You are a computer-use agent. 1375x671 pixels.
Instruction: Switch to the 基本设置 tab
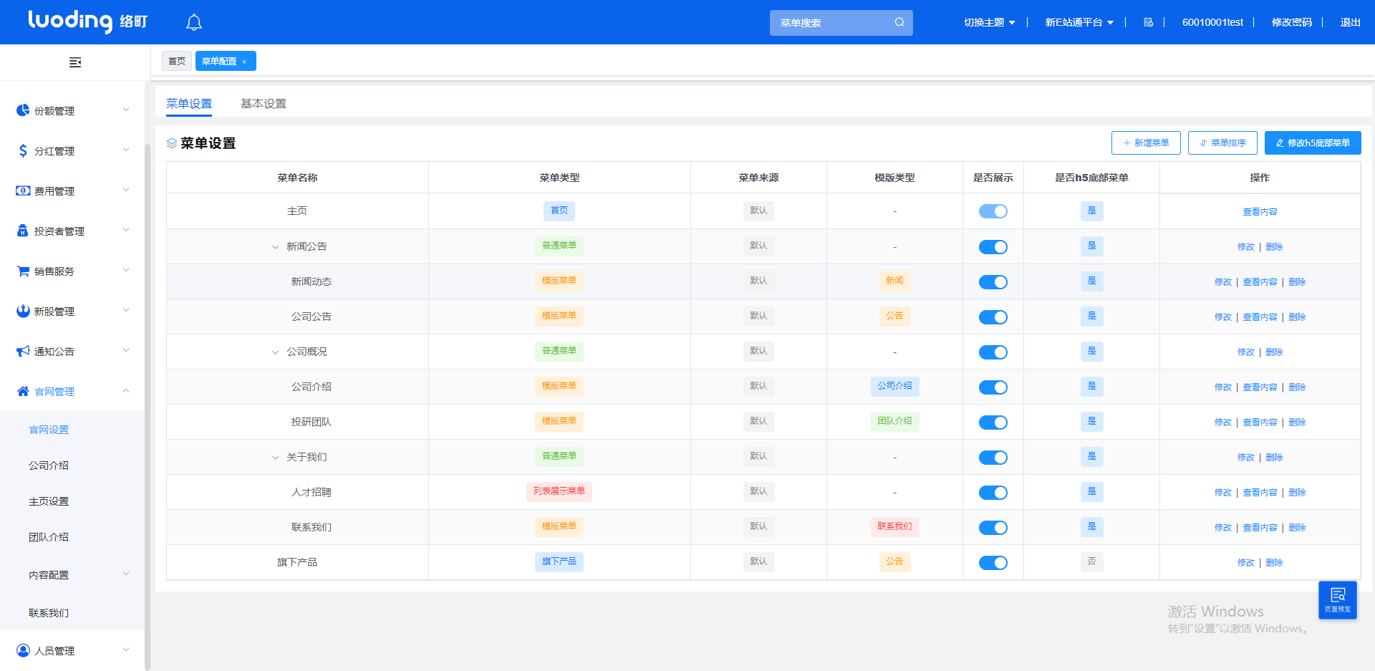click(264, 103)
